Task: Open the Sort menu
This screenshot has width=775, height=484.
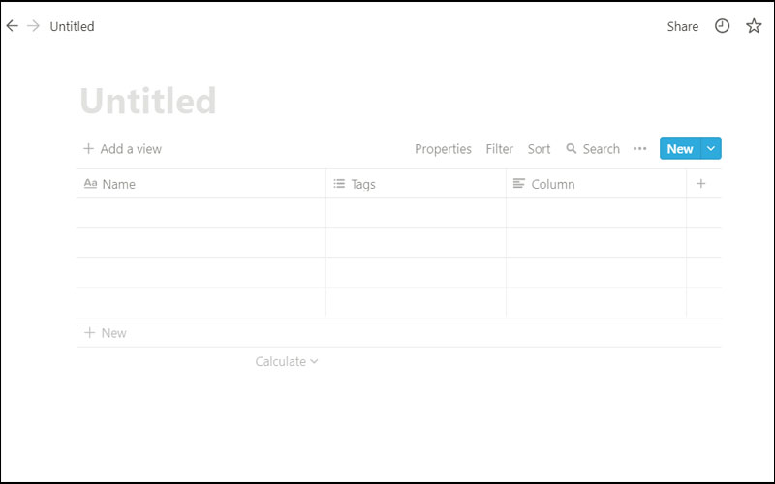Action: tap(539, 149)
